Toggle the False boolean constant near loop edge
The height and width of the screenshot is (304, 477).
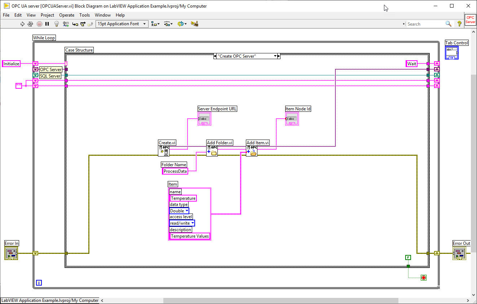tap(408, 257)
